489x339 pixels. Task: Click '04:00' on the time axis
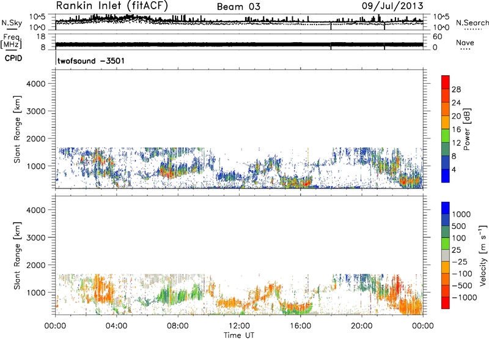coord(116,326)
